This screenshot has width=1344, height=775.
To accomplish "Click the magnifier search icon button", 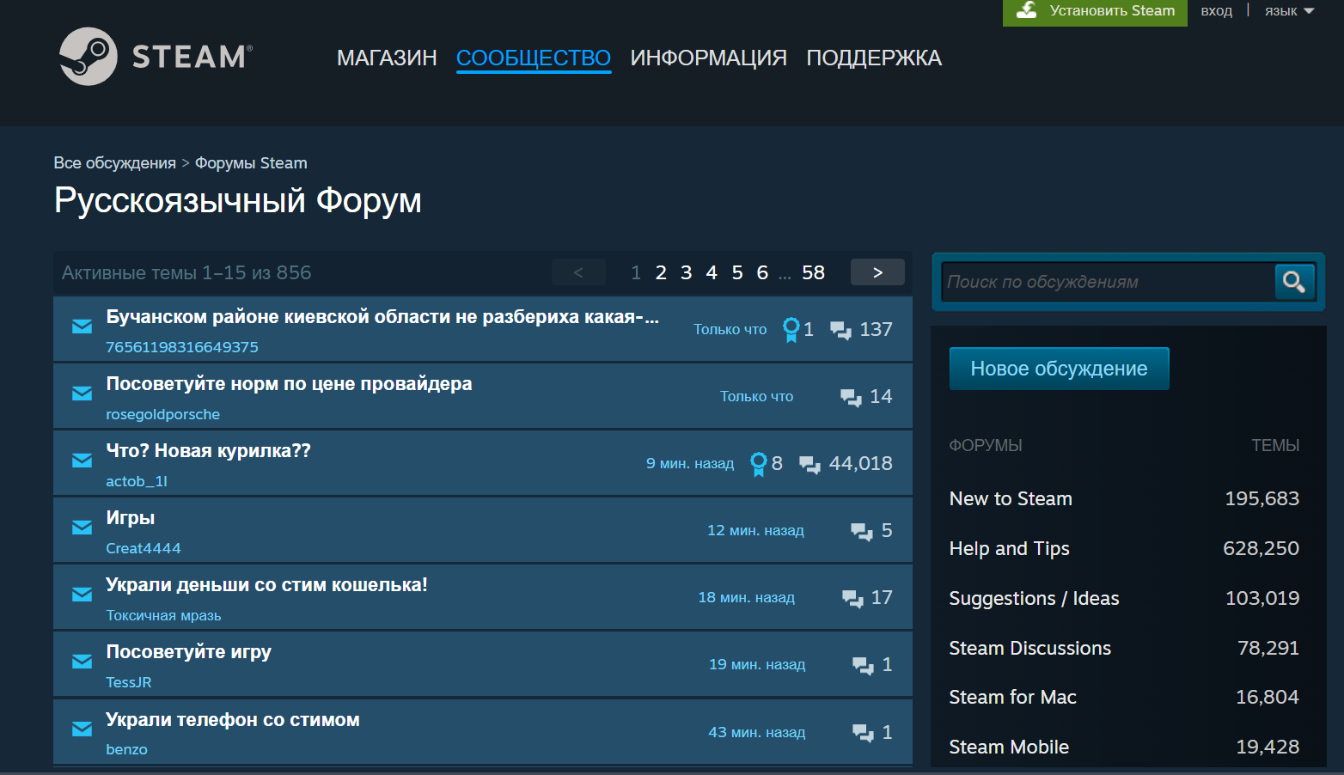I will [1294, 281].
